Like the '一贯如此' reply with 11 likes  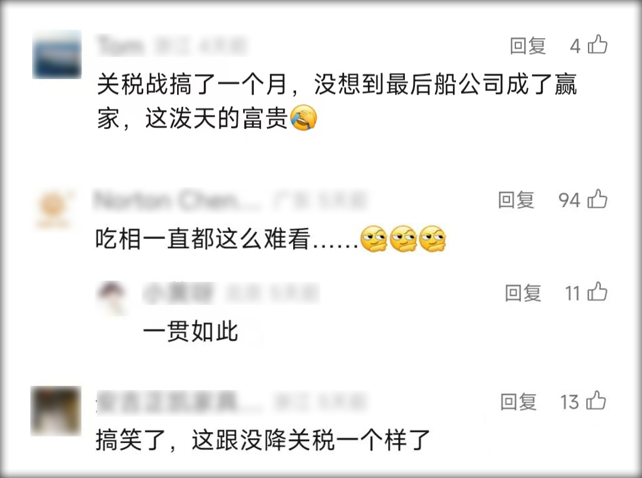597,292
